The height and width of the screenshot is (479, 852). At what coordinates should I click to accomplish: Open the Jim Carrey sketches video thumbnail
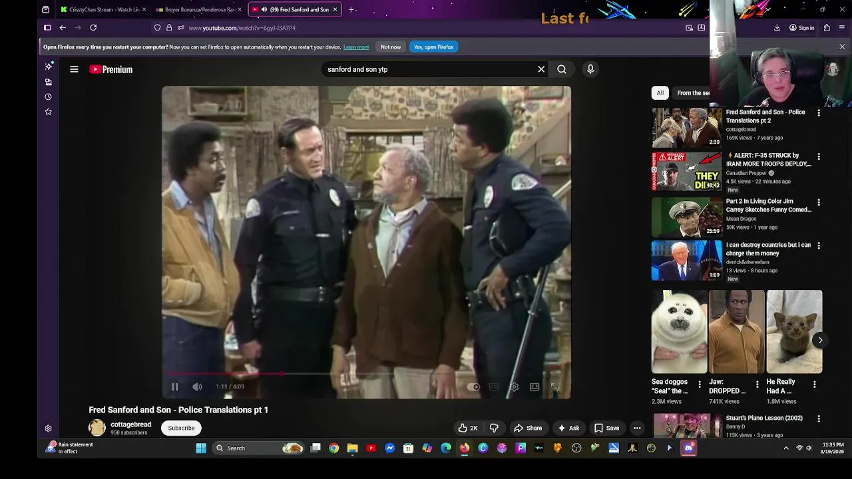[x=686, y=217]
